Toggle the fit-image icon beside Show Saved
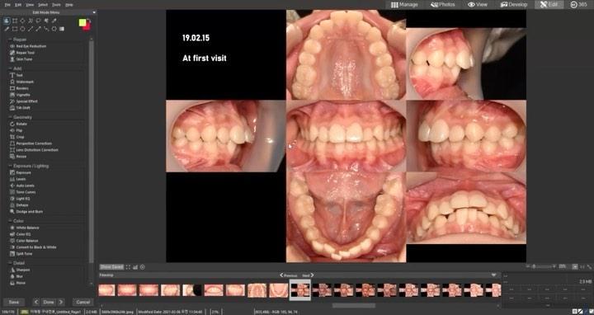594x315 pixels. 128,267
